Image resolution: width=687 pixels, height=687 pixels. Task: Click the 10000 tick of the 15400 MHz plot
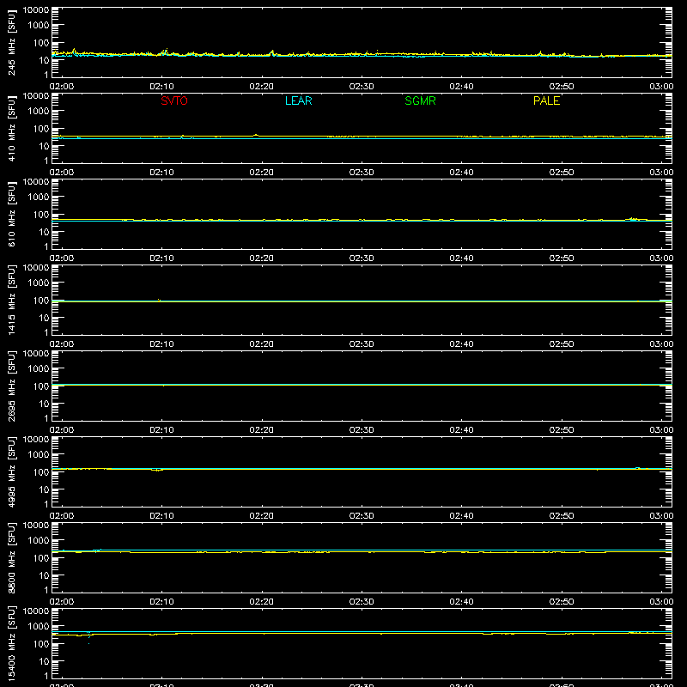pos(36,611)
